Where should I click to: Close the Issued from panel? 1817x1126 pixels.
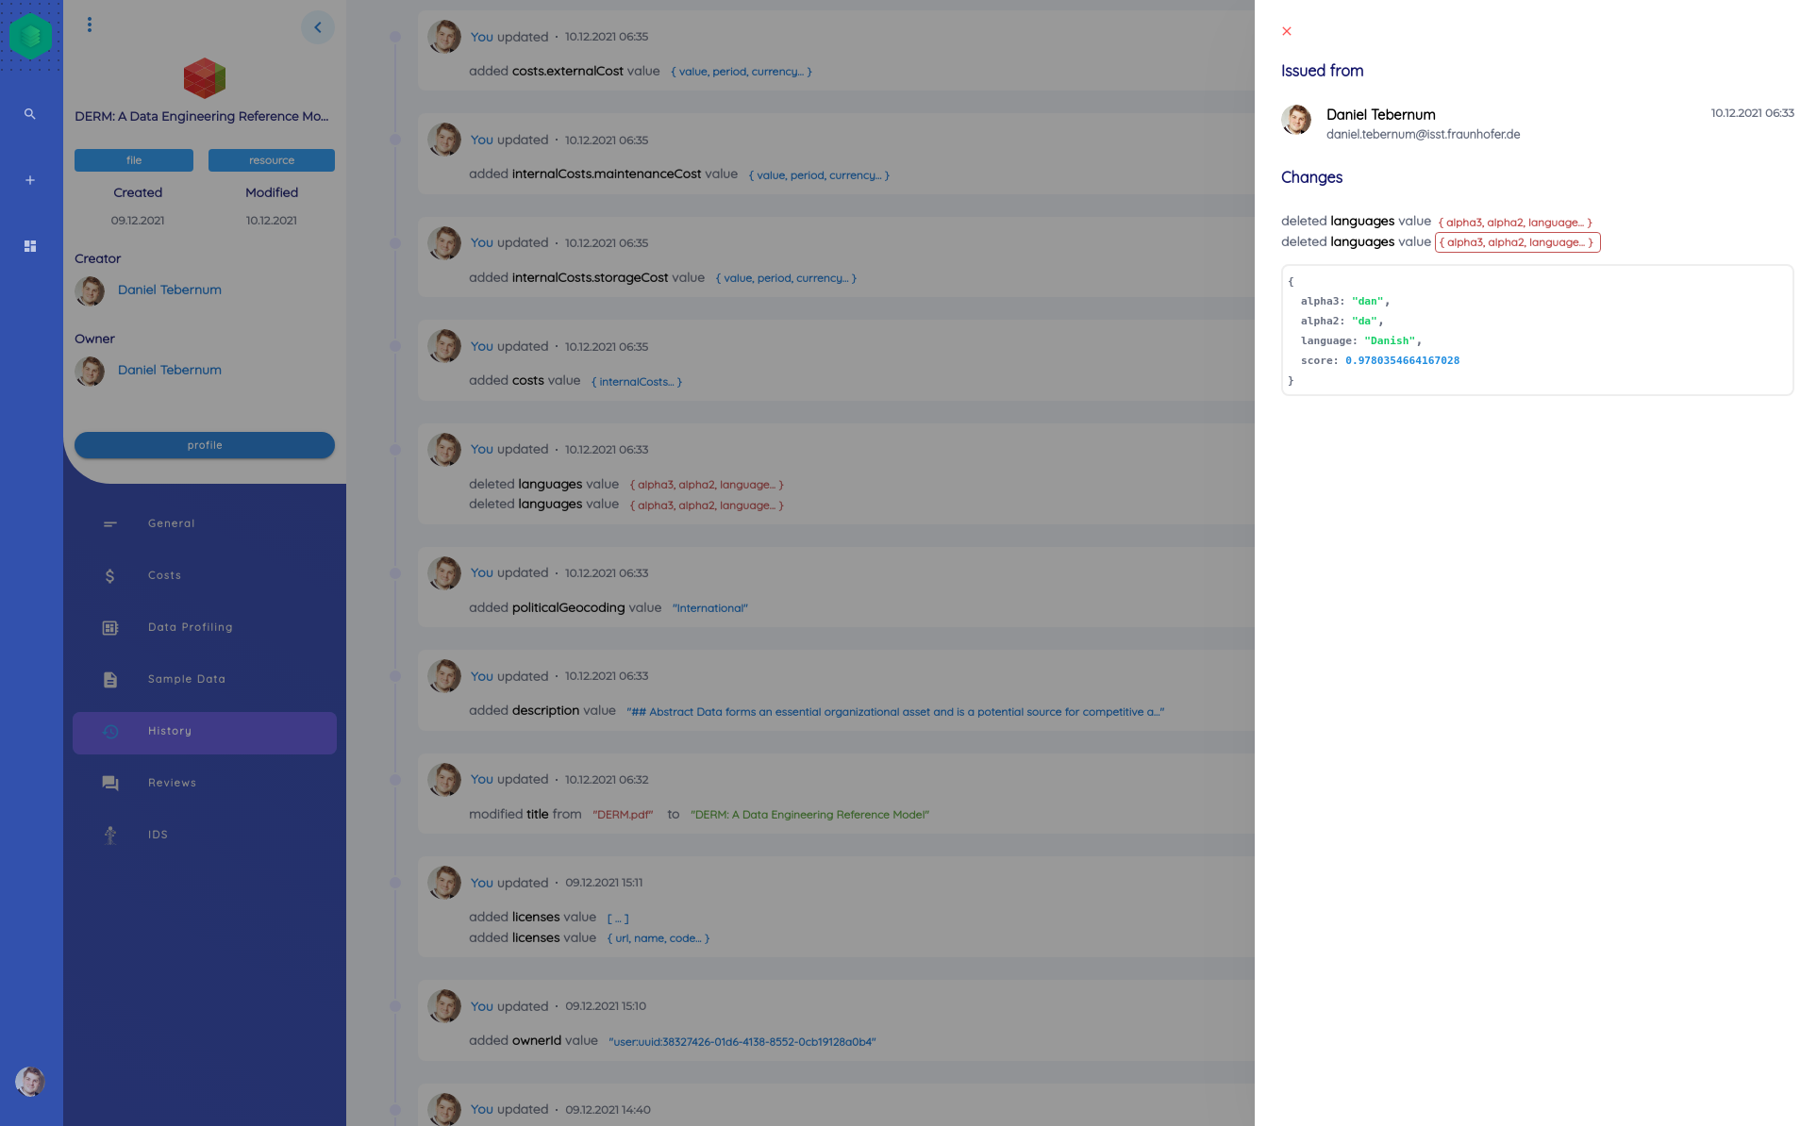[1286, 31]
